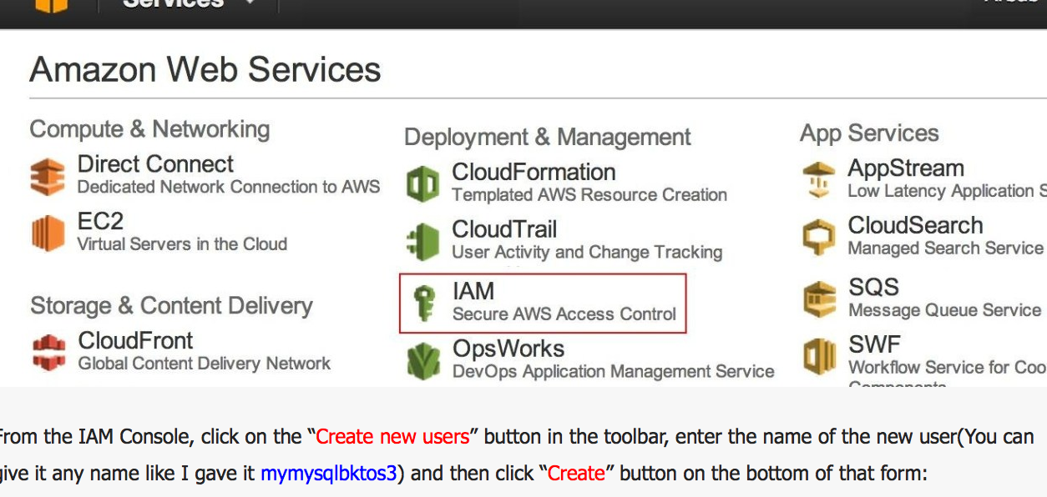Click the OpsWorks green icon
Image resolution: width=1047 pixels, height=497 pixels.
tap(423, 360)
